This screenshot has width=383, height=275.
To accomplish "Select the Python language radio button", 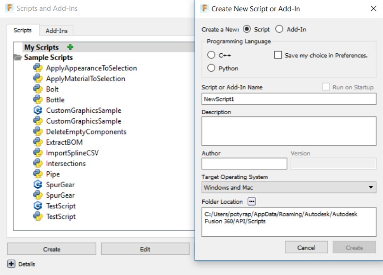I will 211,68.
